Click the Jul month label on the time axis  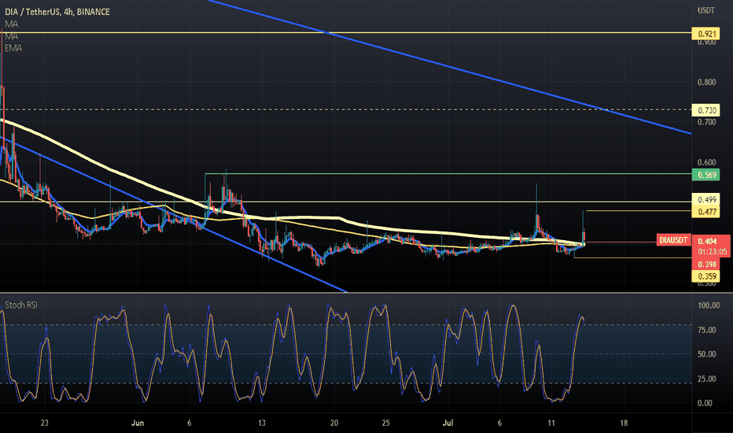tap(448, 424)
